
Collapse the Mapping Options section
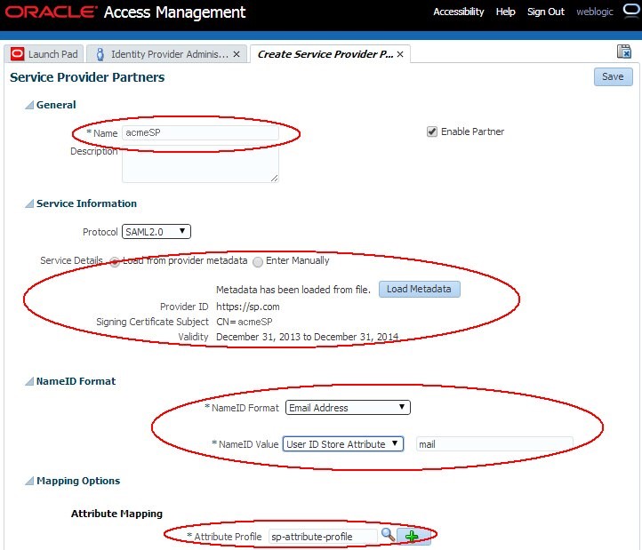pos(29,481)
